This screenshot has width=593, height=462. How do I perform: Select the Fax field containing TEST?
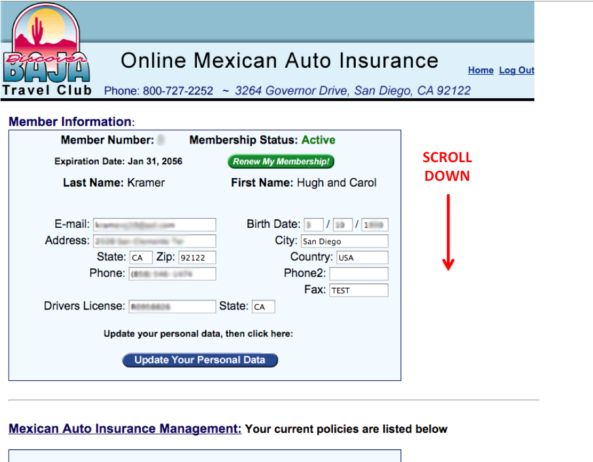tap(358, 291)
